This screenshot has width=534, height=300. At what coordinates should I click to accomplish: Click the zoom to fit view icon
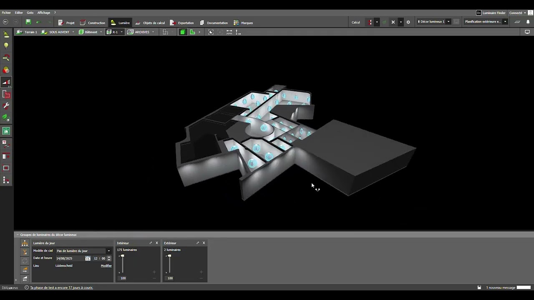point(211,32)
